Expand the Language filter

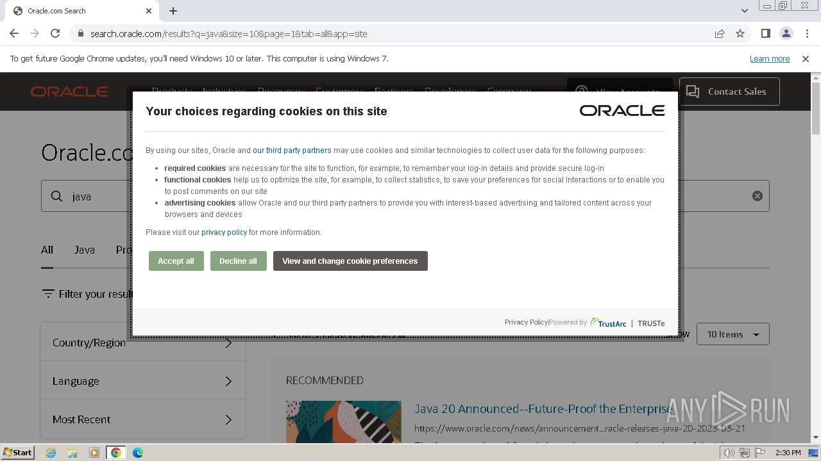pos(143,381)
